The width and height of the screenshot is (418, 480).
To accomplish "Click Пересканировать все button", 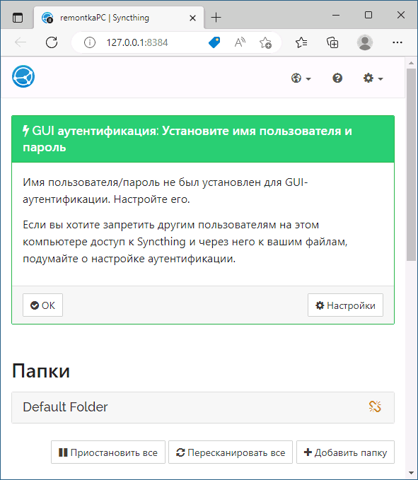I will (231, 452).
